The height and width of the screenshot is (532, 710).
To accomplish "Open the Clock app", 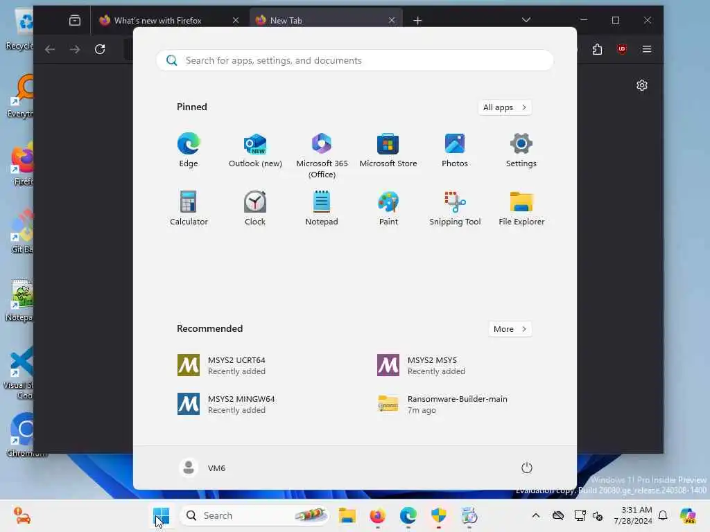I will point(255,208).
